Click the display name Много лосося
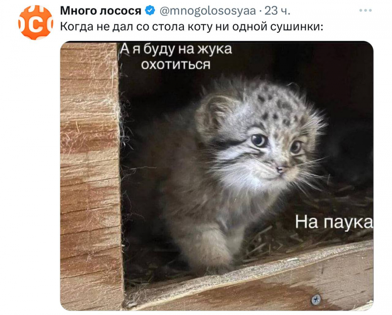Screen dimensions: 392x315 [100, 11]
